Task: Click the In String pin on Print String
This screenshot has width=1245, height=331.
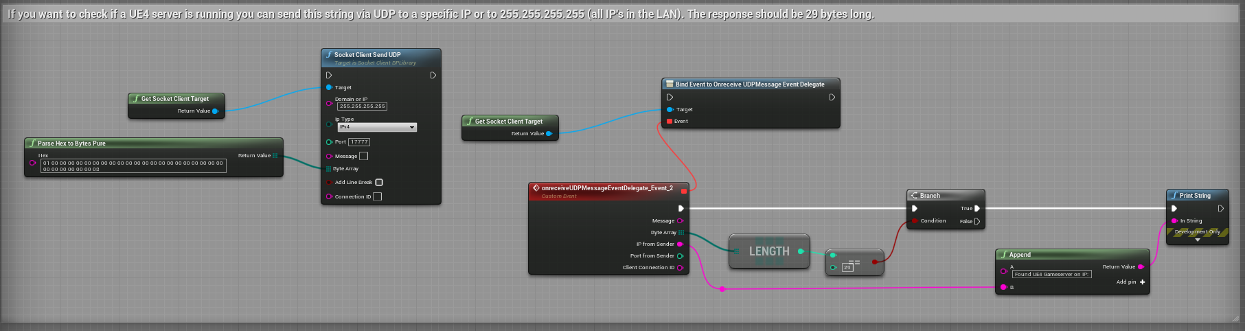Action: 1174,221
